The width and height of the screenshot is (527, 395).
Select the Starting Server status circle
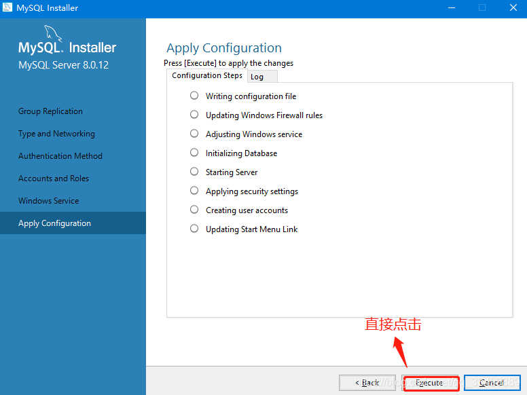(x=194, y=171)
